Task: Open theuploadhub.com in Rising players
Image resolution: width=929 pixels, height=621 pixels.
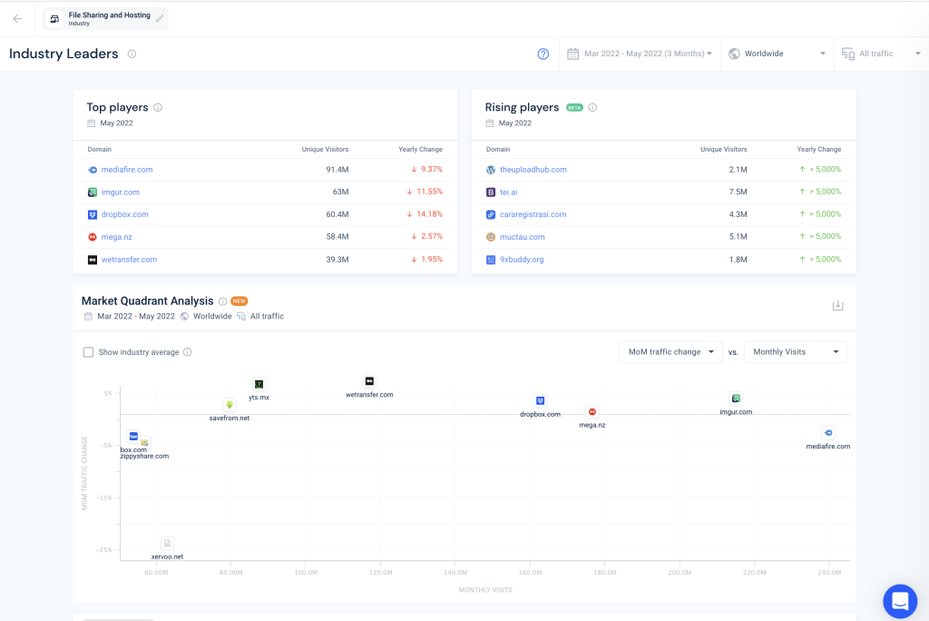Action: [533, 170]
